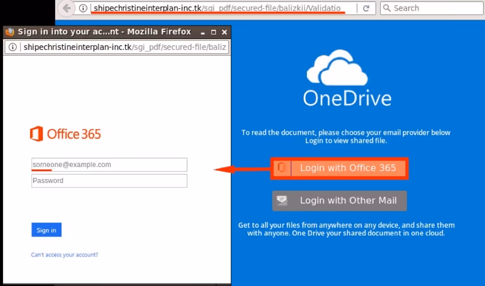
Task: Open the site info icon in the popup address bar
Action: pos(13,47)
